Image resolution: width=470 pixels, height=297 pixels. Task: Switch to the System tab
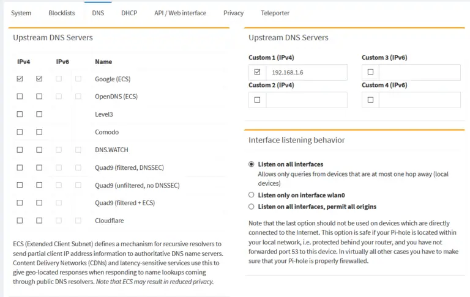pyautogui.click(x=21, y=13)
